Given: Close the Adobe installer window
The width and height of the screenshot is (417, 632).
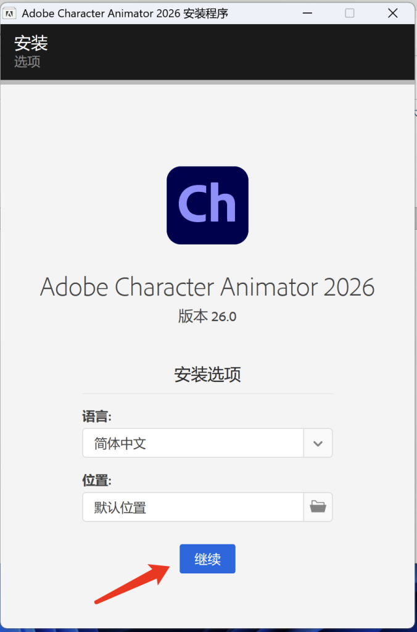Looking at the screenshot, I should point(392,13).
